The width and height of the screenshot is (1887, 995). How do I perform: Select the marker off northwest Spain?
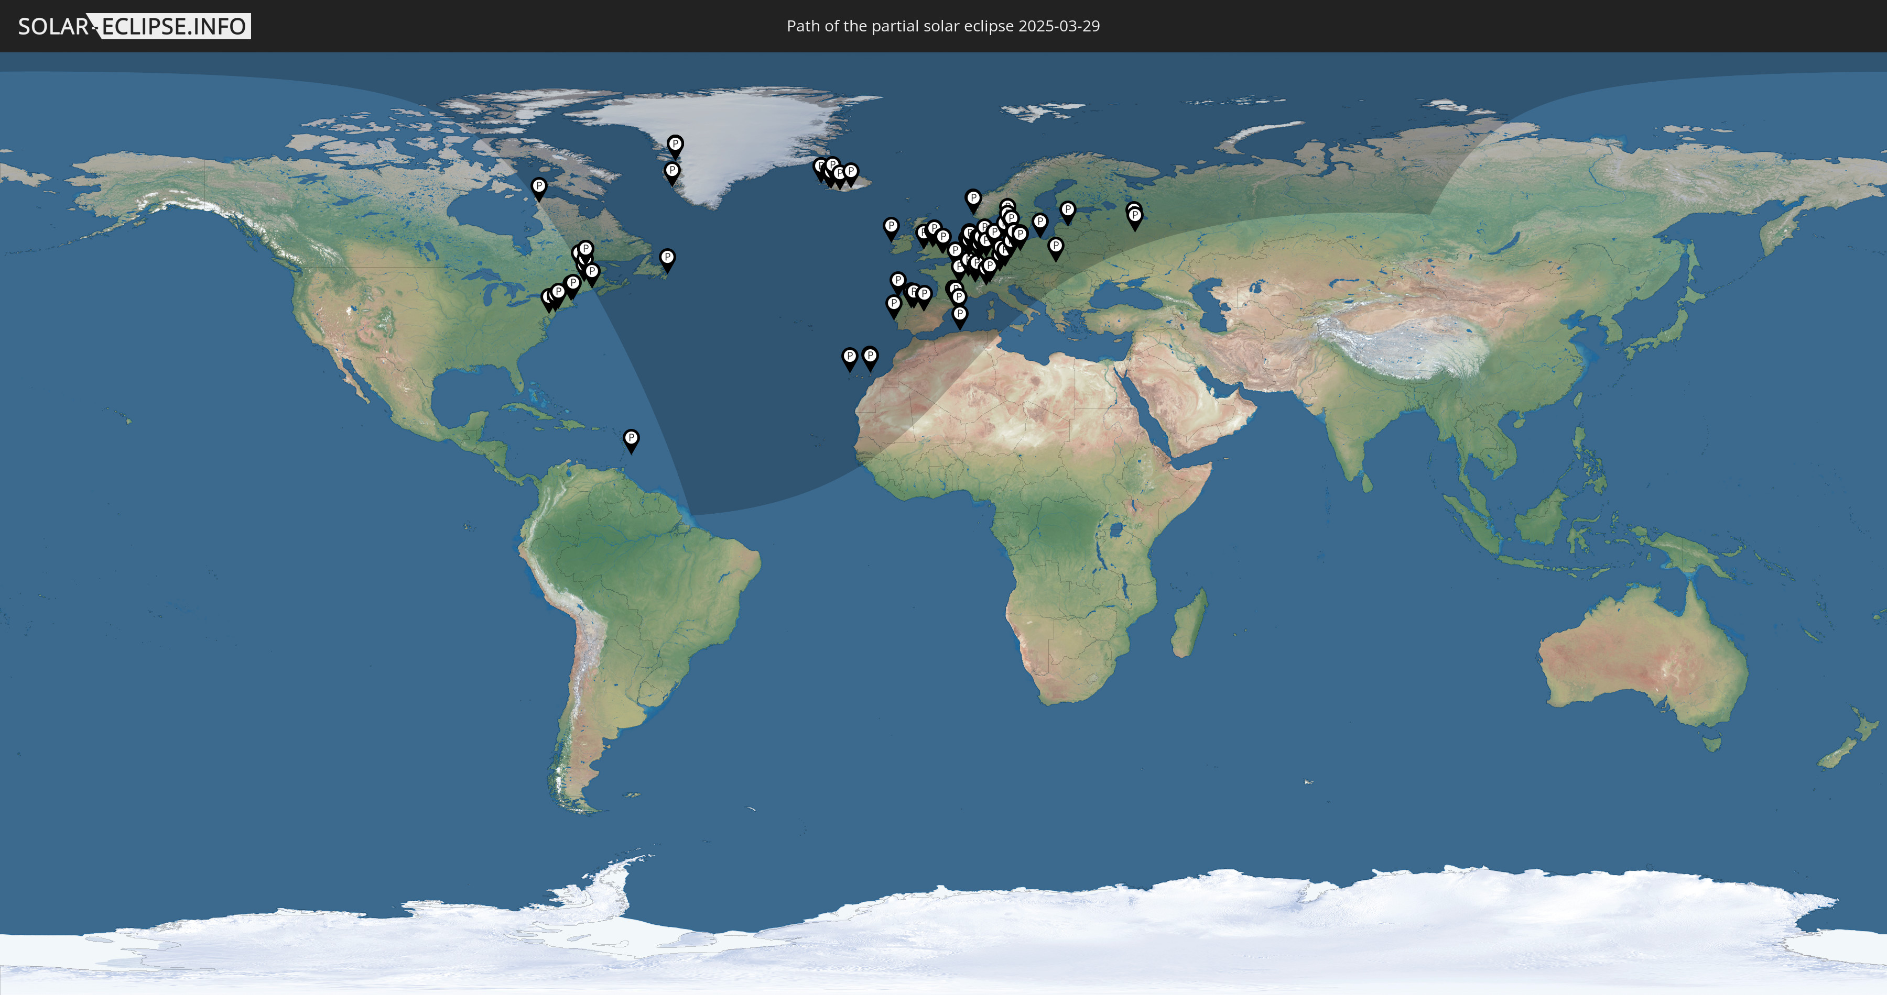pos(897,281)
